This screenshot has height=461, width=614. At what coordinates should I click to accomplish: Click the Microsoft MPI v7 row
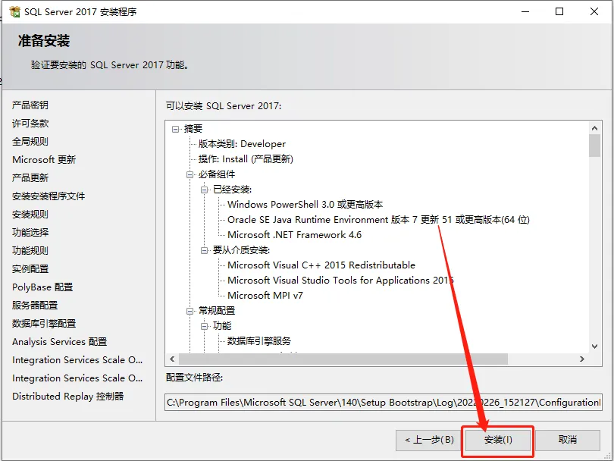(x=265, y=296)
